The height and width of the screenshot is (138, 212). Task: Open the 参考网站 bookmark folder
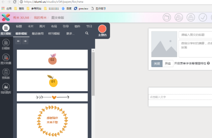pyautogui.click(x=34, y=9)
